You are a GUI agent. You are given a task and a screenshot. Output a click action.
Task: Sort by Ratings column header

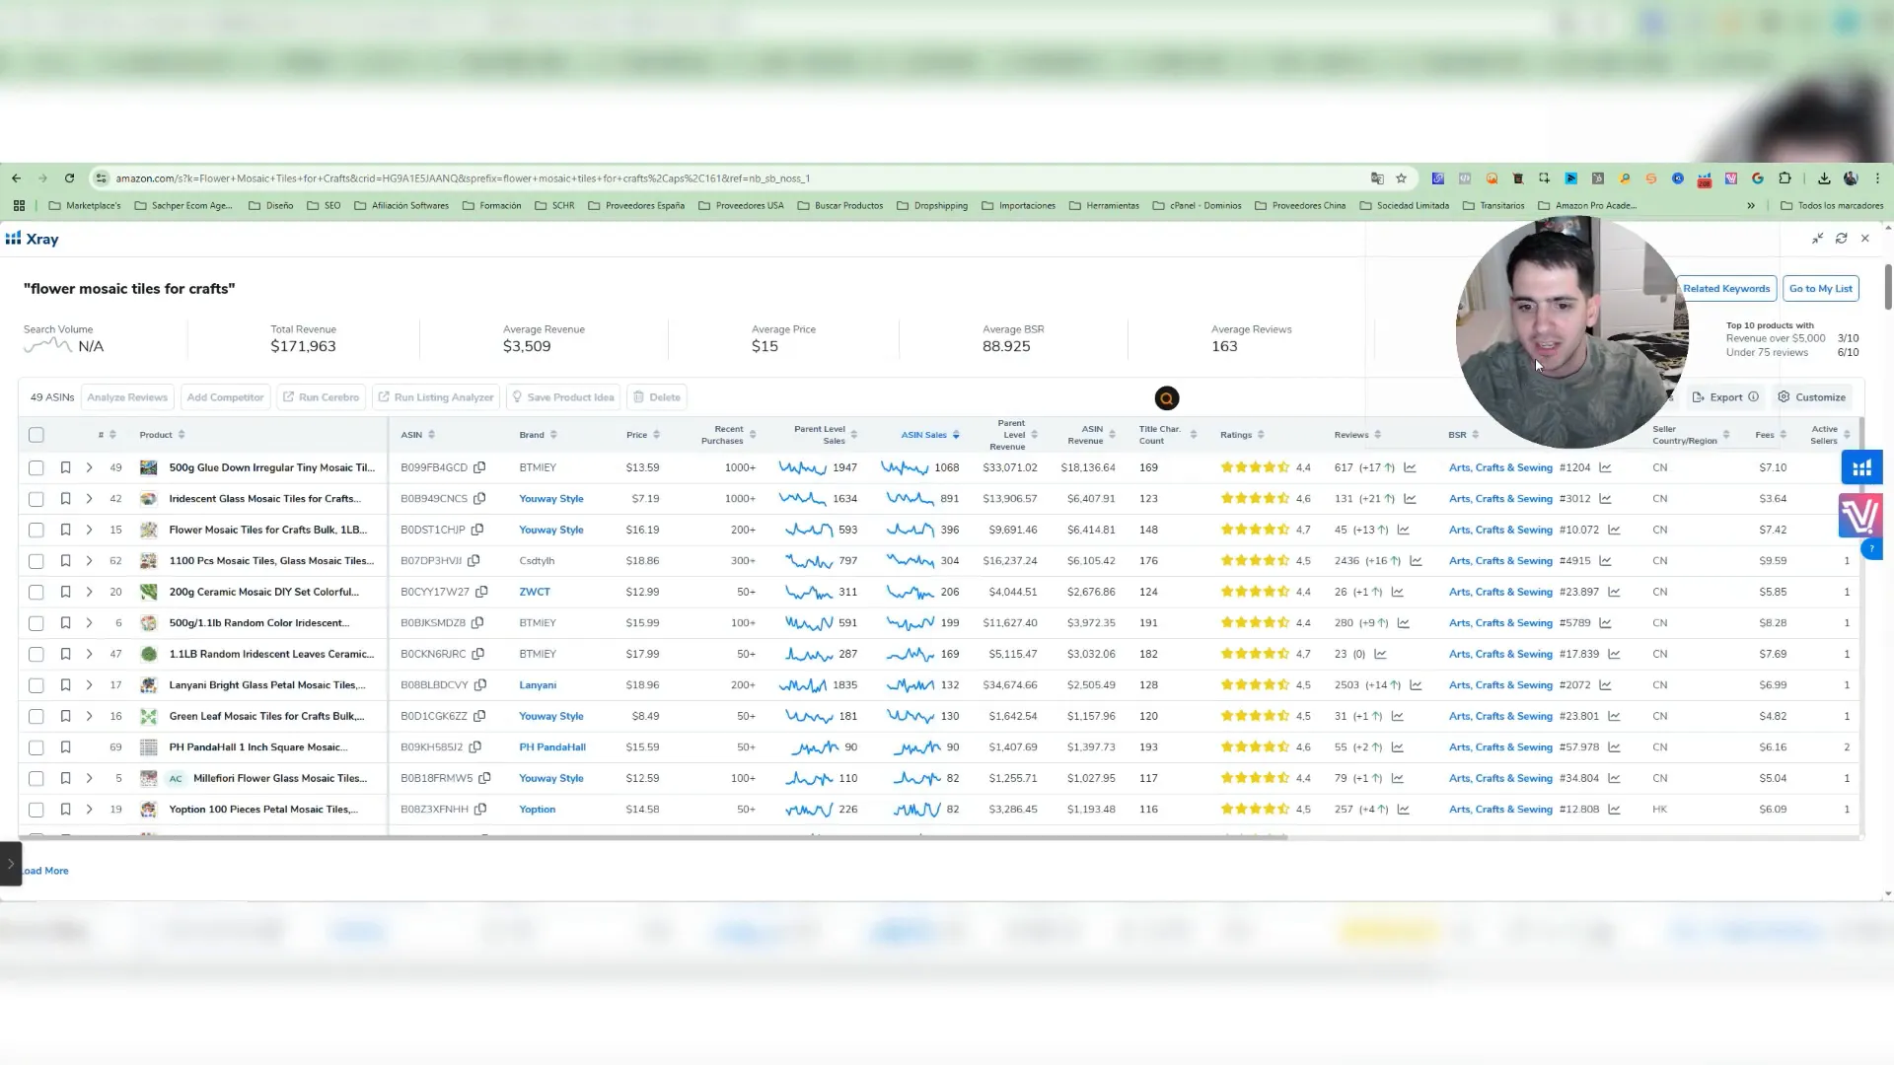pos(1242,435)
